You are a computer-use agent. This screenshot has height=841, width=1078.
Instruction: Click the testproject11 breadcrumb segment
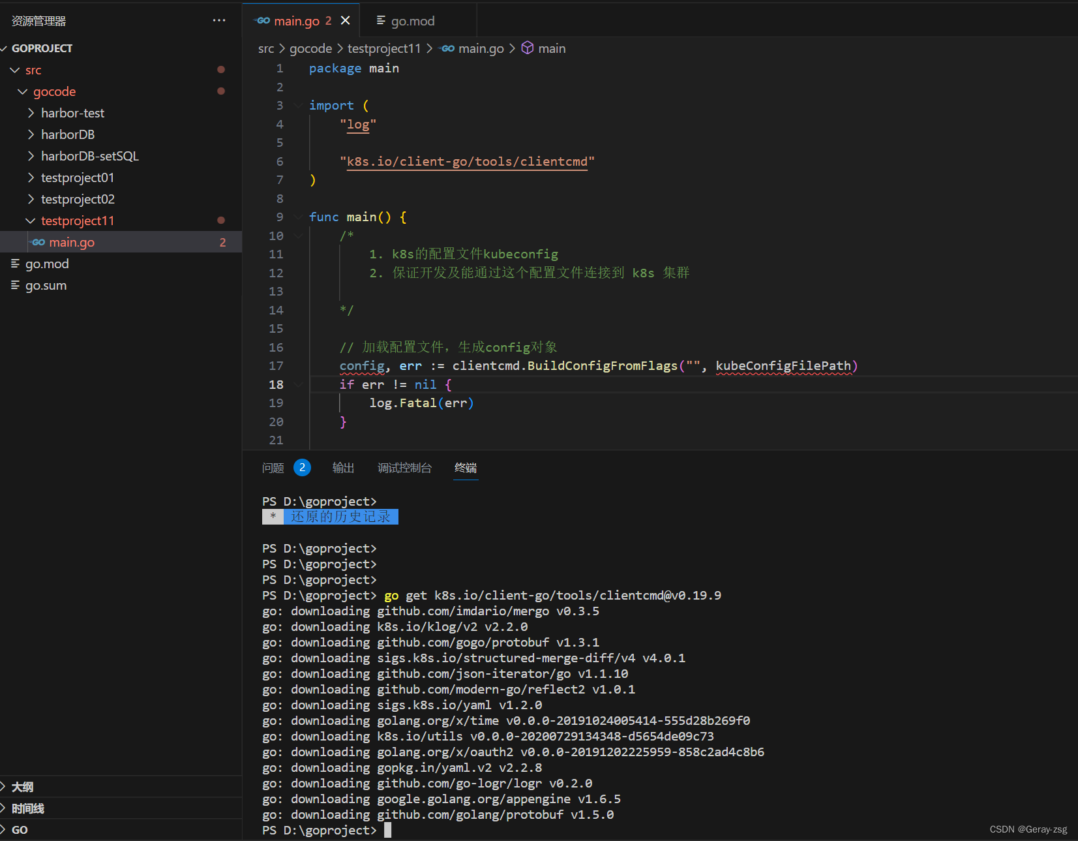(x=384, y=48)
